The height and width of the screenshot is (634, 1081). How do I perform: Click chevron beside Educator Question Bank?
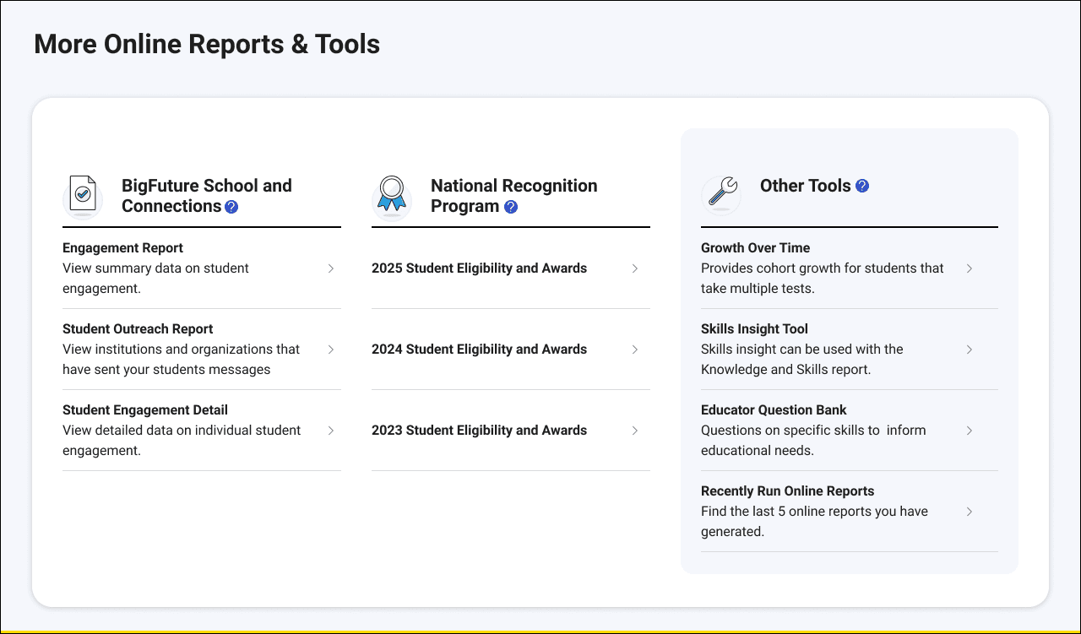click(x=970, y=431)
